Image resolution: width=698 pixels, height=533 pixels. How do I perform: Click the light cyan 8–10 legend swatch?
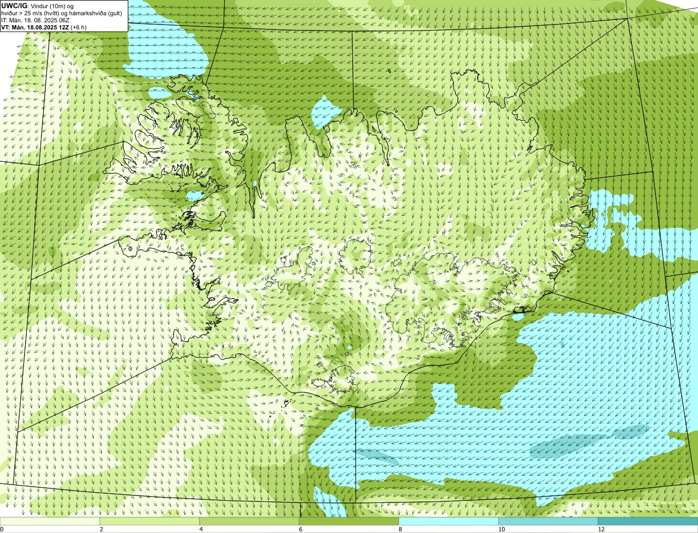tap(449, 521)
